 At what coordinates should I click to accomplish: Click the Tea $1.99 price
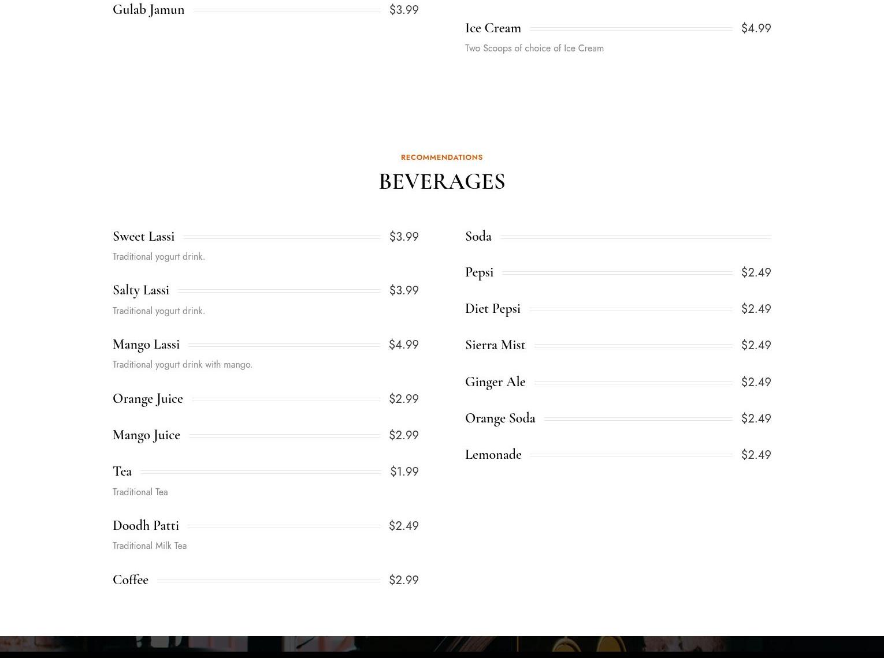404,472
